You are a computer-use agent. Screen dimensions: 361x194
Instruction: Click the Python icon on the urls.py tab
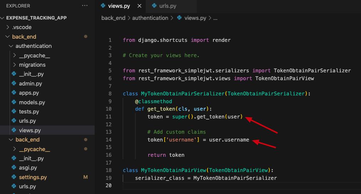tap(154, 6)
